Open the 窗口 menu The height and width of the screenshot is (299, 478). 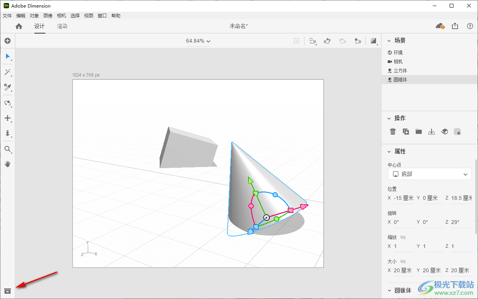point(102,16)
